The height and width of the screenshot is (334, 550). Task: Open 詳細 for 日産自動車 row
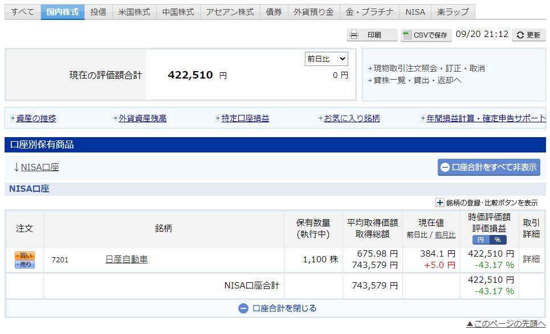click(531, 259)
